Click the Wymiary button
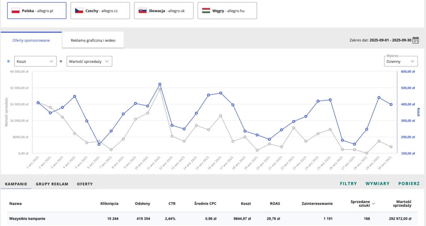 pyautogui.click(x=377, y=183)
